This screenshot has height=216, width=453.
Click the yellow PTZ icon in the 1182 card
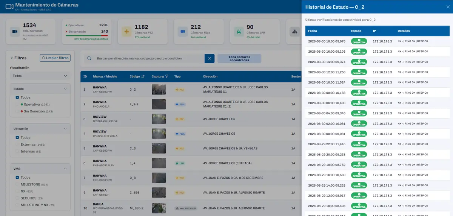coord(126,32)
